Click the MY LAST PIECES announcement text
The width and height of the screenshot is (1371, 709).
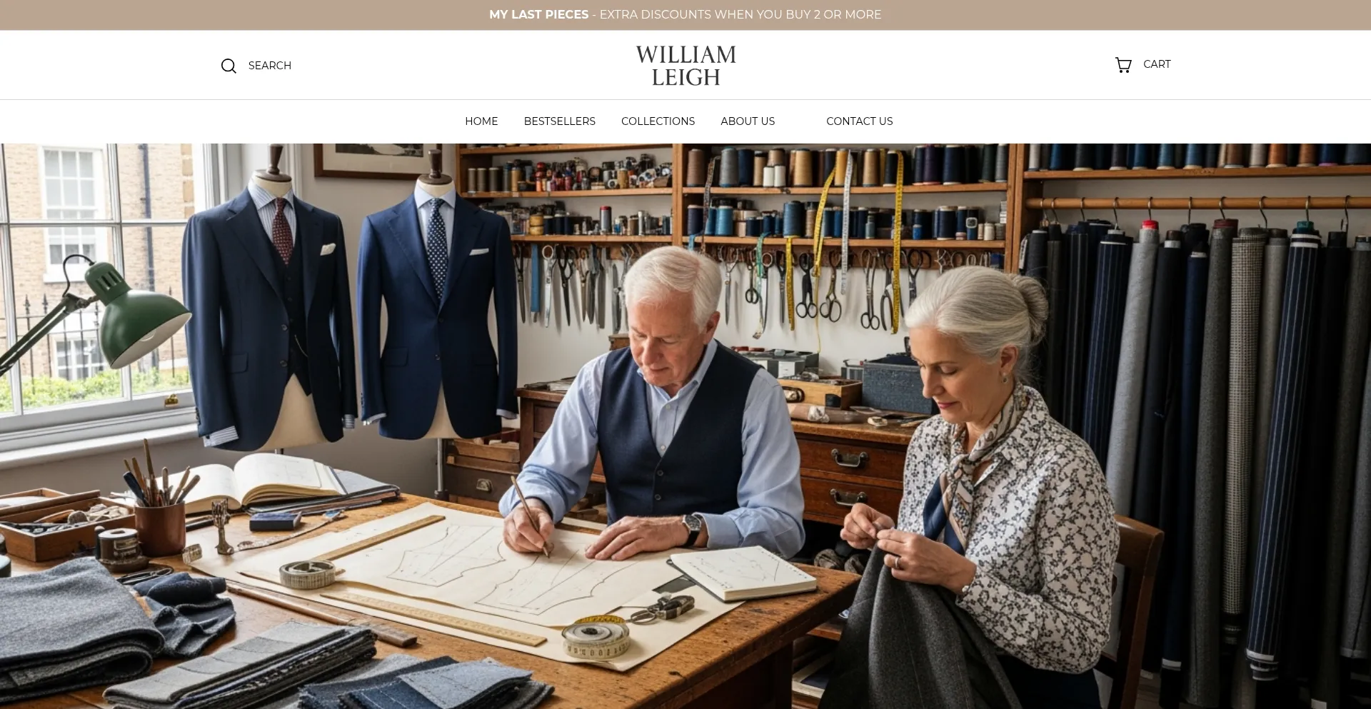[x=538, y=15]
